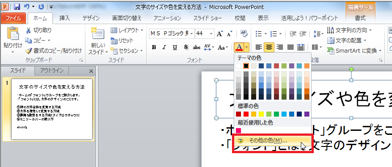Click the Decrease Font Size icon
This screenshot has height=167, width=392.
(x=229, y=33)
